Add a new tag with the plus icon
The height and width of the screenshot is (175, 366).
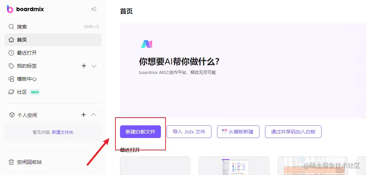point(84,66)
